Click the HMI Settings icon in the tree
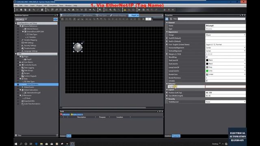Image resolution: width=260 pixels, height=146 pixels. 22,43
